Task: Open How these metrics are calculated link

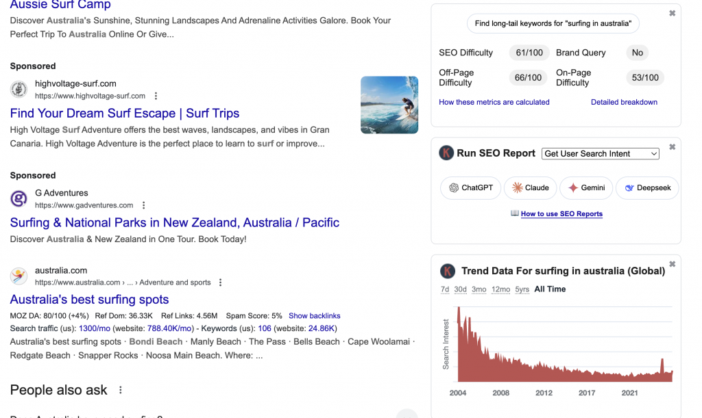Action: pos(494,102)
